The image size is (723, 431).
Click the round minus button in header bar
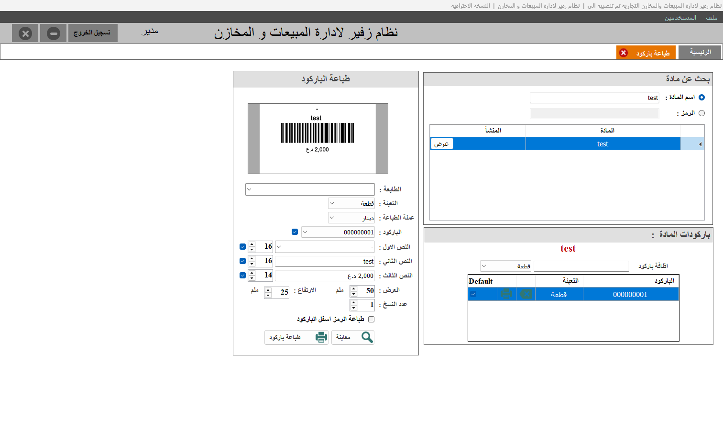coord(54,33)
